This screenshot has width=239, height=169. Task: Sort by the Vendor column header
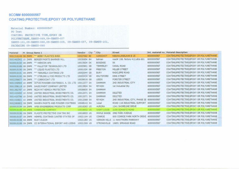[x=81, y=53]
